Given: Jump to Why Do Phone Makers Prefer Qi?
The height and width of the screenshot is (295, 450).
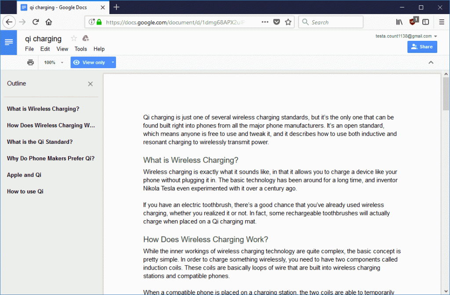Looking at the screenshot, I should pos(51,158).
